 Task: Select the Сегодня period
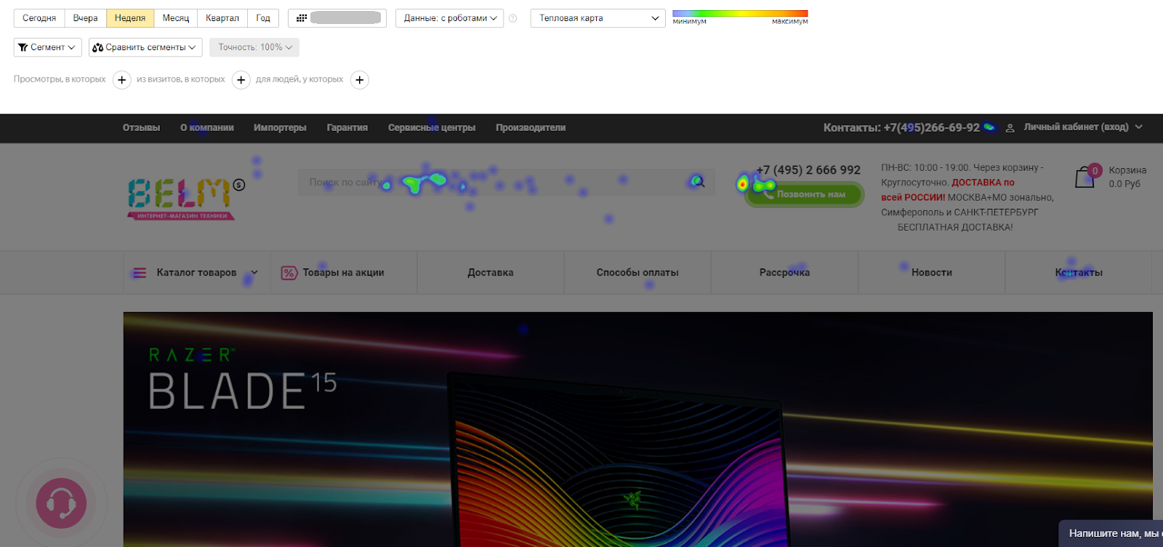(x=39, y=18)
